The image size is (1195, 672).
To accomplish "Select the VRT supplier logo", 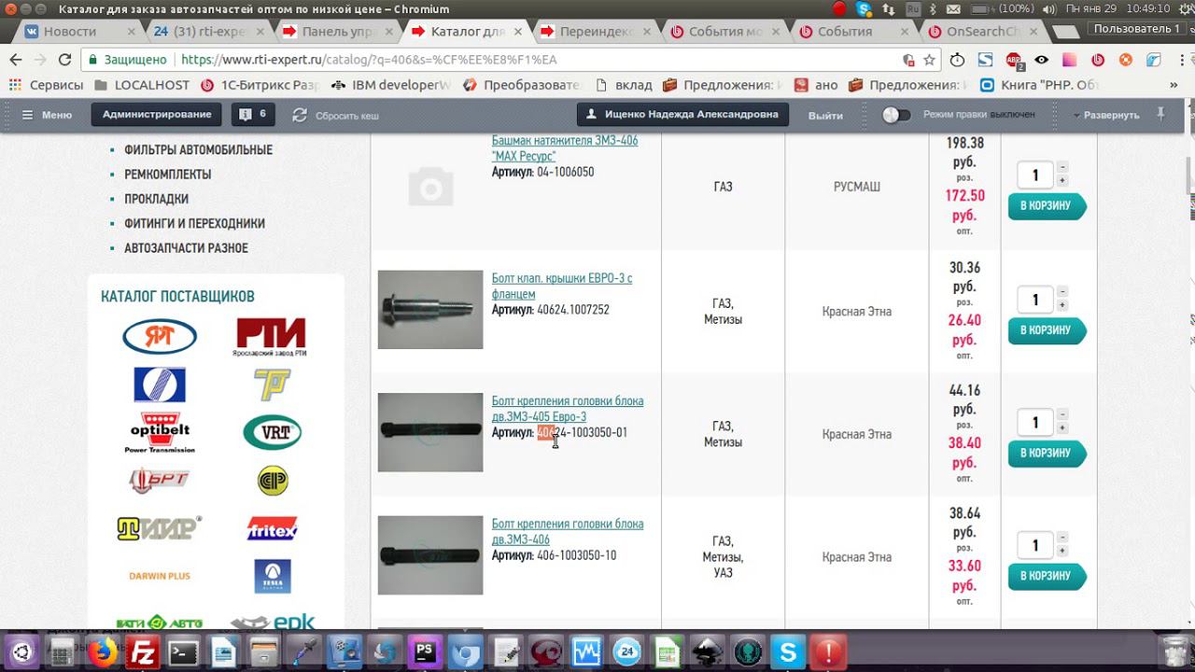I will [x=272, y=432].
